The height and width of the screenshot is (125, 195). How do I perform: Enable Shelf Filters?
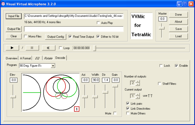click(x=160, y=84)
